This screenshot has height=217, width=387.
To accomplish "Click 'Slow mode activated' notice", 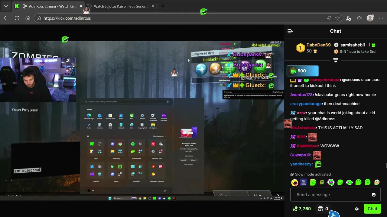I will point(313,174).
